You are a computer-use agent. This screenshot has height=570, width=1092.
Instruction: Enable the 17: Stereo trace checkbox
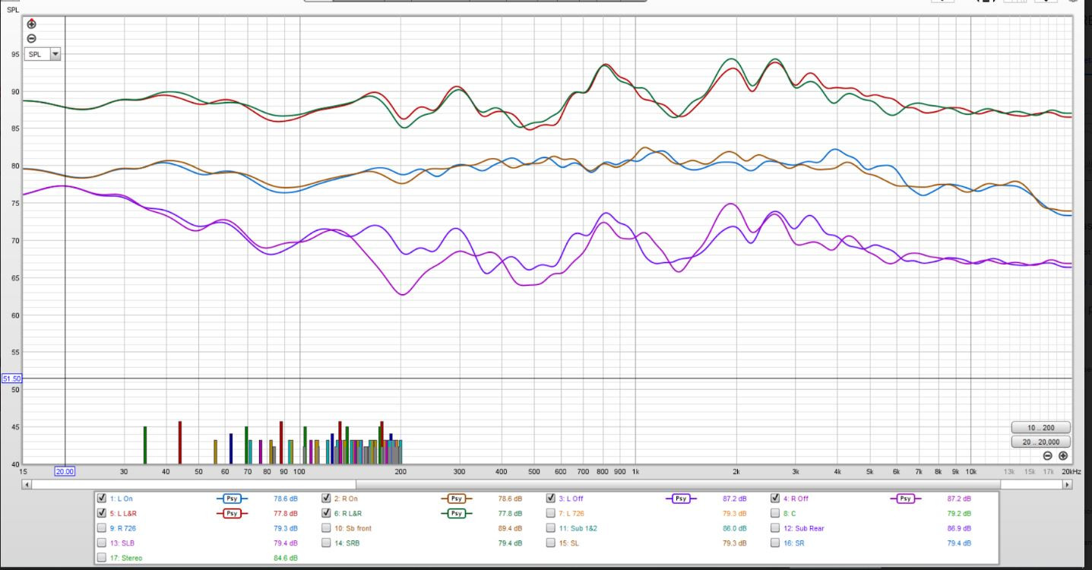tap(102, 558)
